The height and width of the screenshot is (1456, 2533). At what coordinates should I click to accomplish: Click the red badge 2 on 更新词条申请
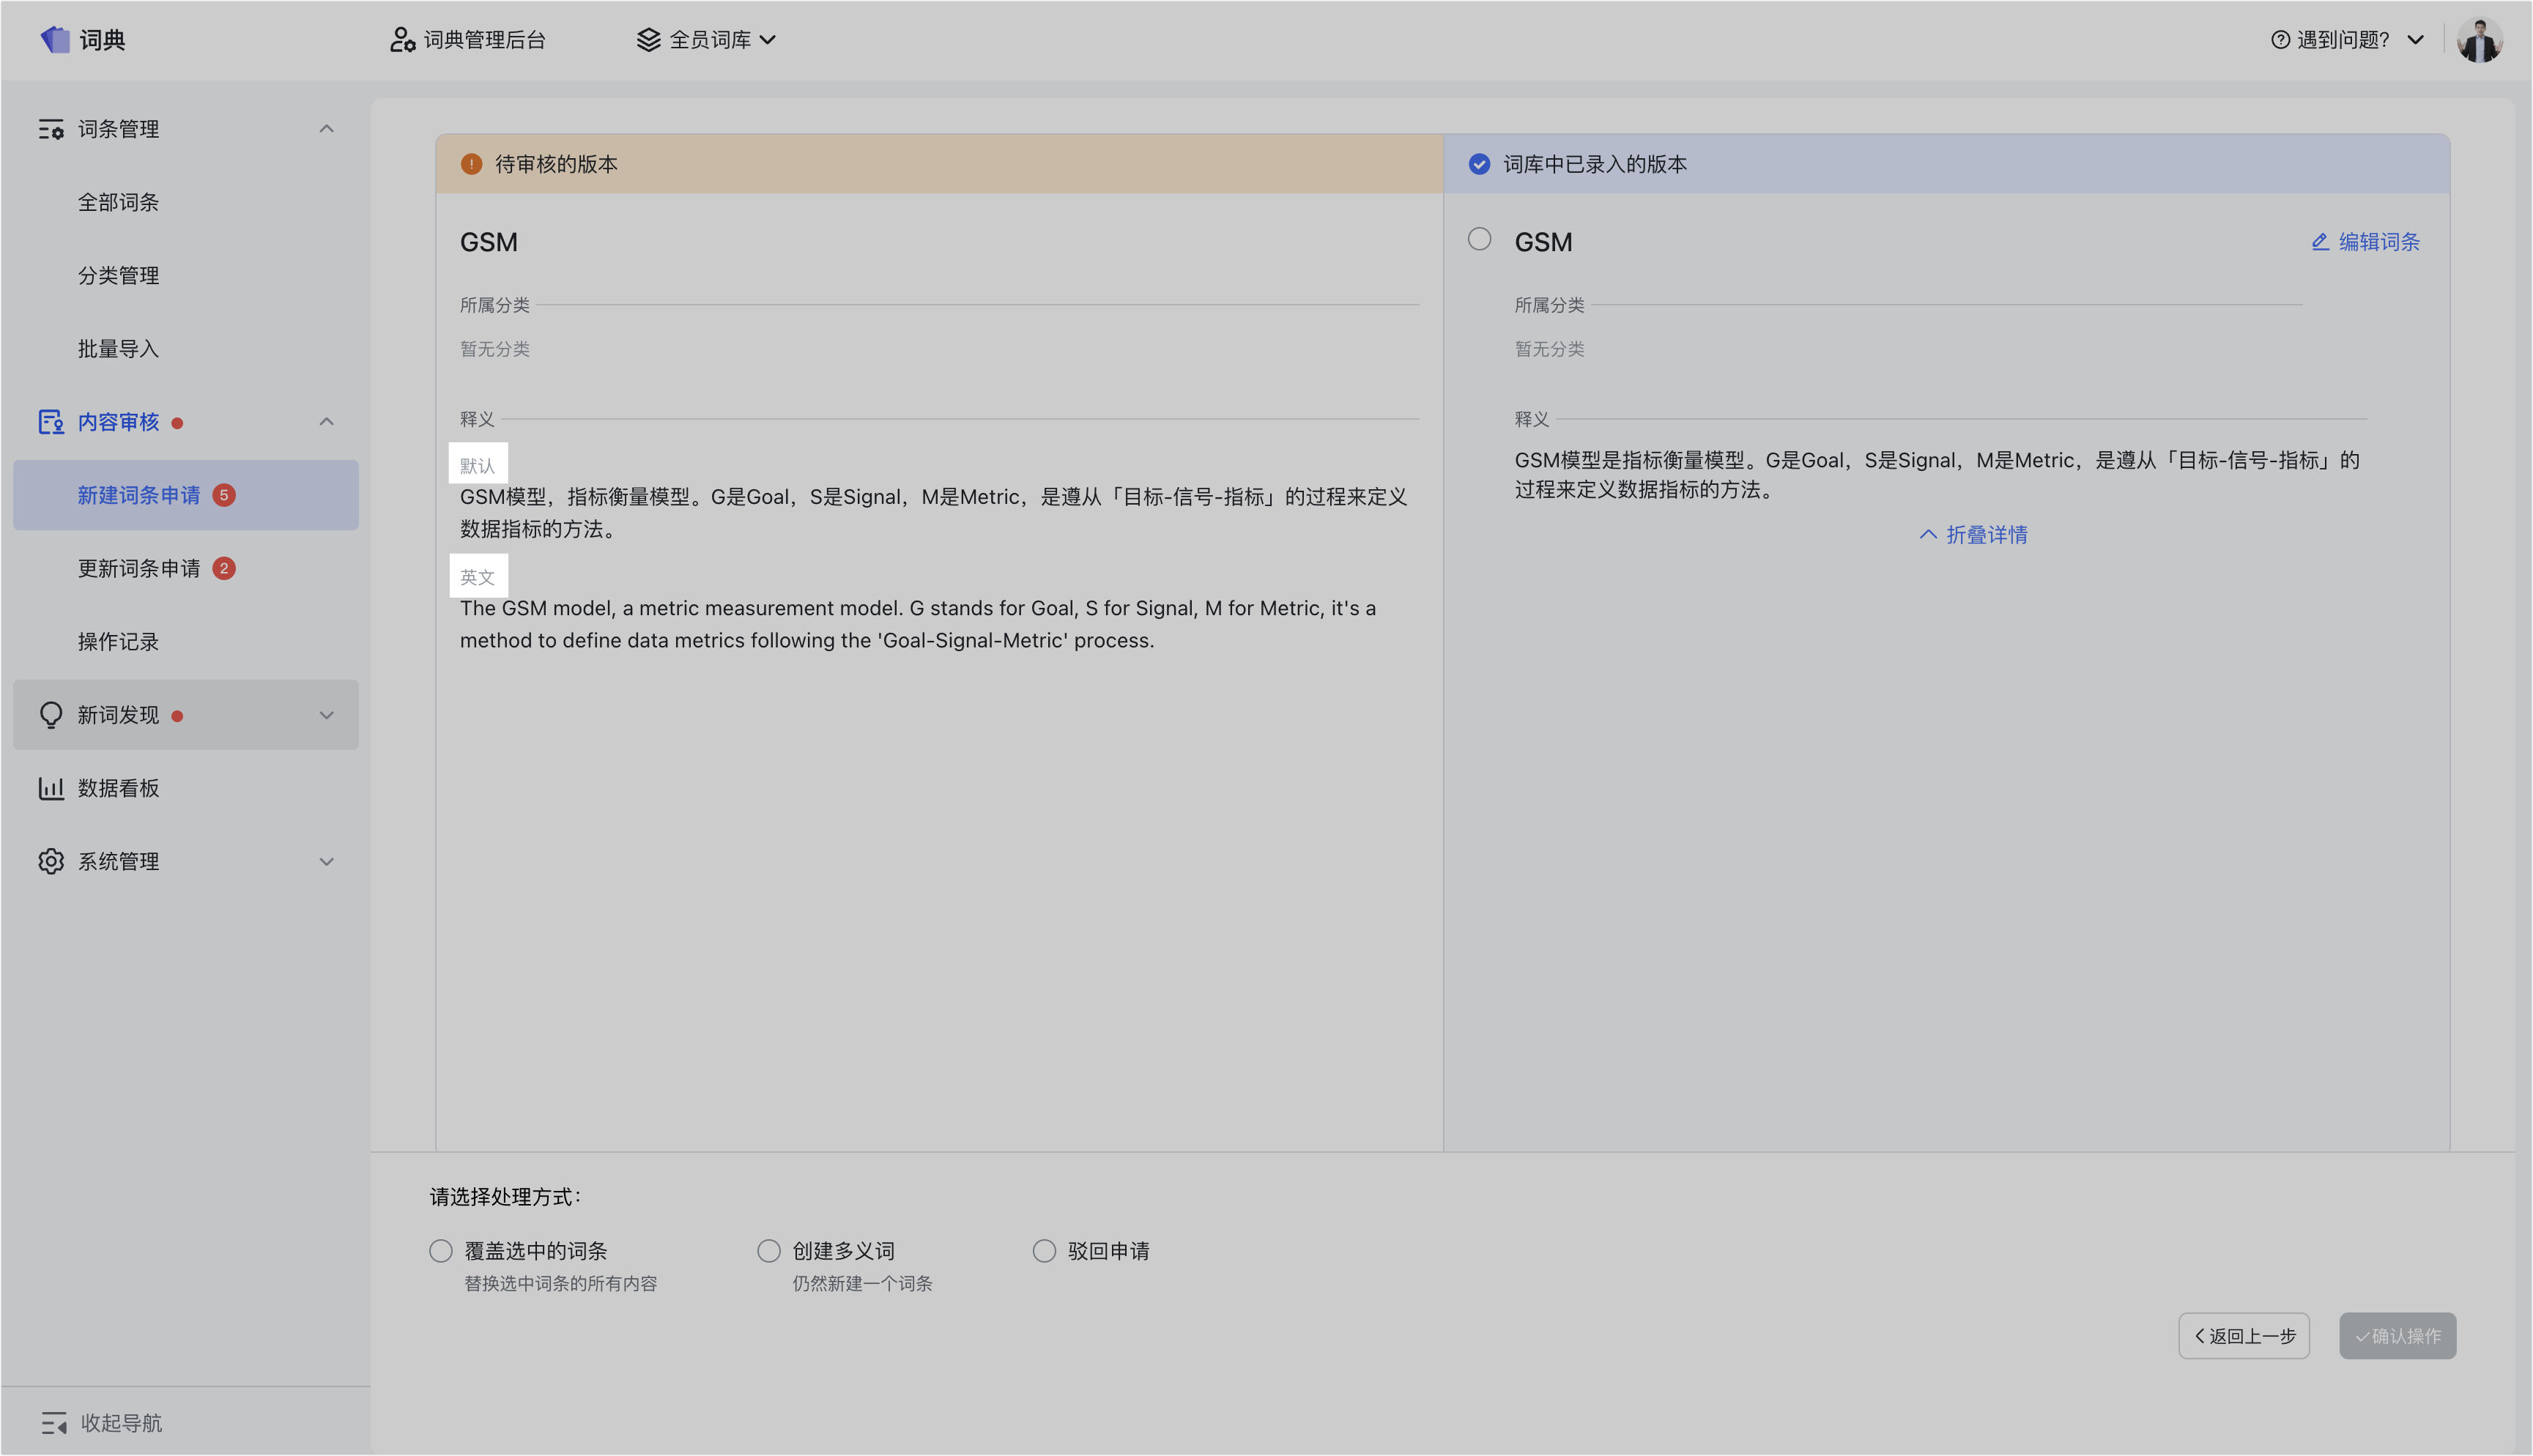224,568
